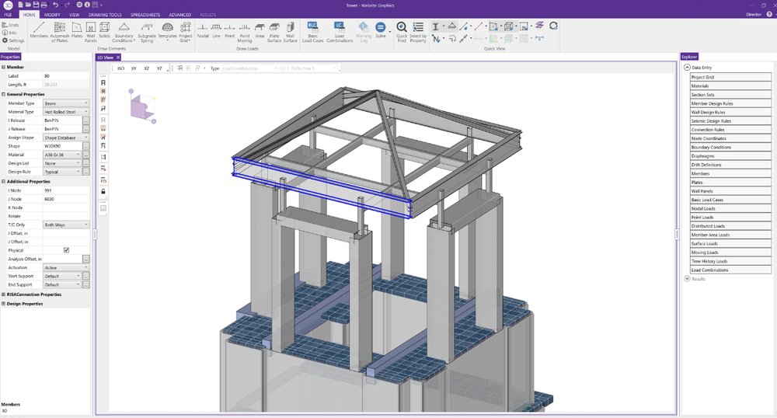
Task: Expand the RISAConnection Properties section
Action: point(3,294)
